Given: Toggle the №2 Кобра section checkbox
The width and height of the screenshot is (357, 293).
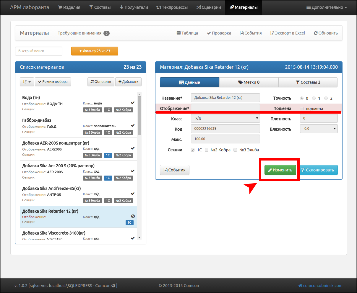Looking at the screenshot, I should [x=207, y=150].
